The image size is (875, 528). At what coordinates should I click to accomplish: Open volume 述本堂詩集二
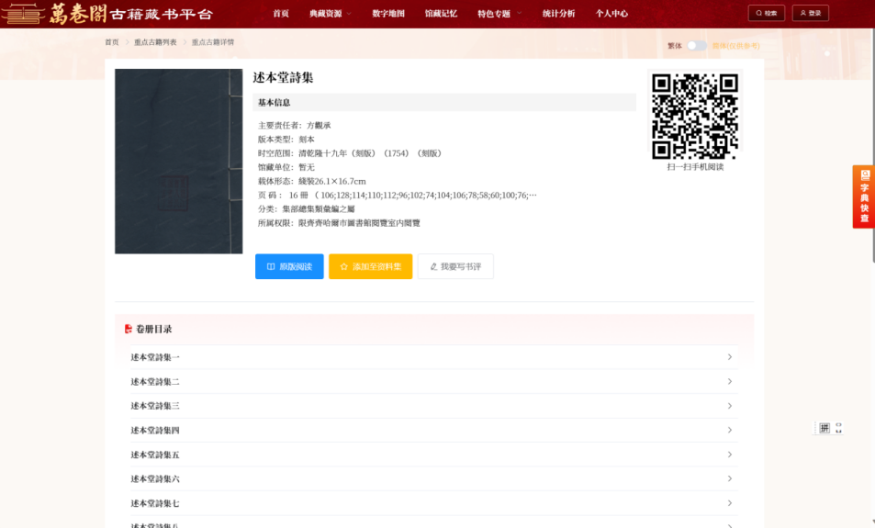(434, 382)
